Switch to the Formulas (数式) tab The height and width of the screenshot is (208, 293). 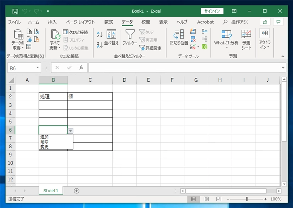pyautogui.click(x=109, y=22)
